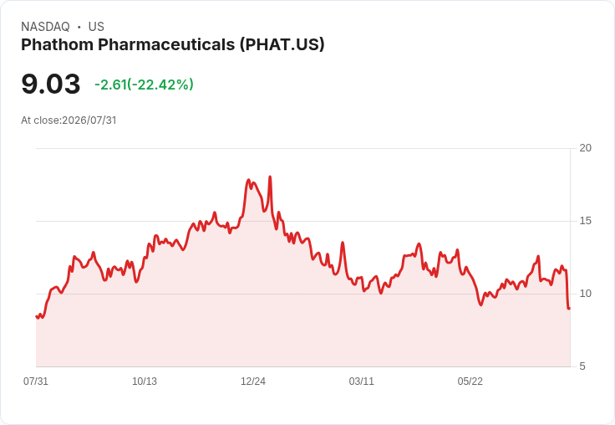Open the Phathom Pharmaceuticals (PHAT.US) title
615x425 pixels.
(x=173, y=44)
